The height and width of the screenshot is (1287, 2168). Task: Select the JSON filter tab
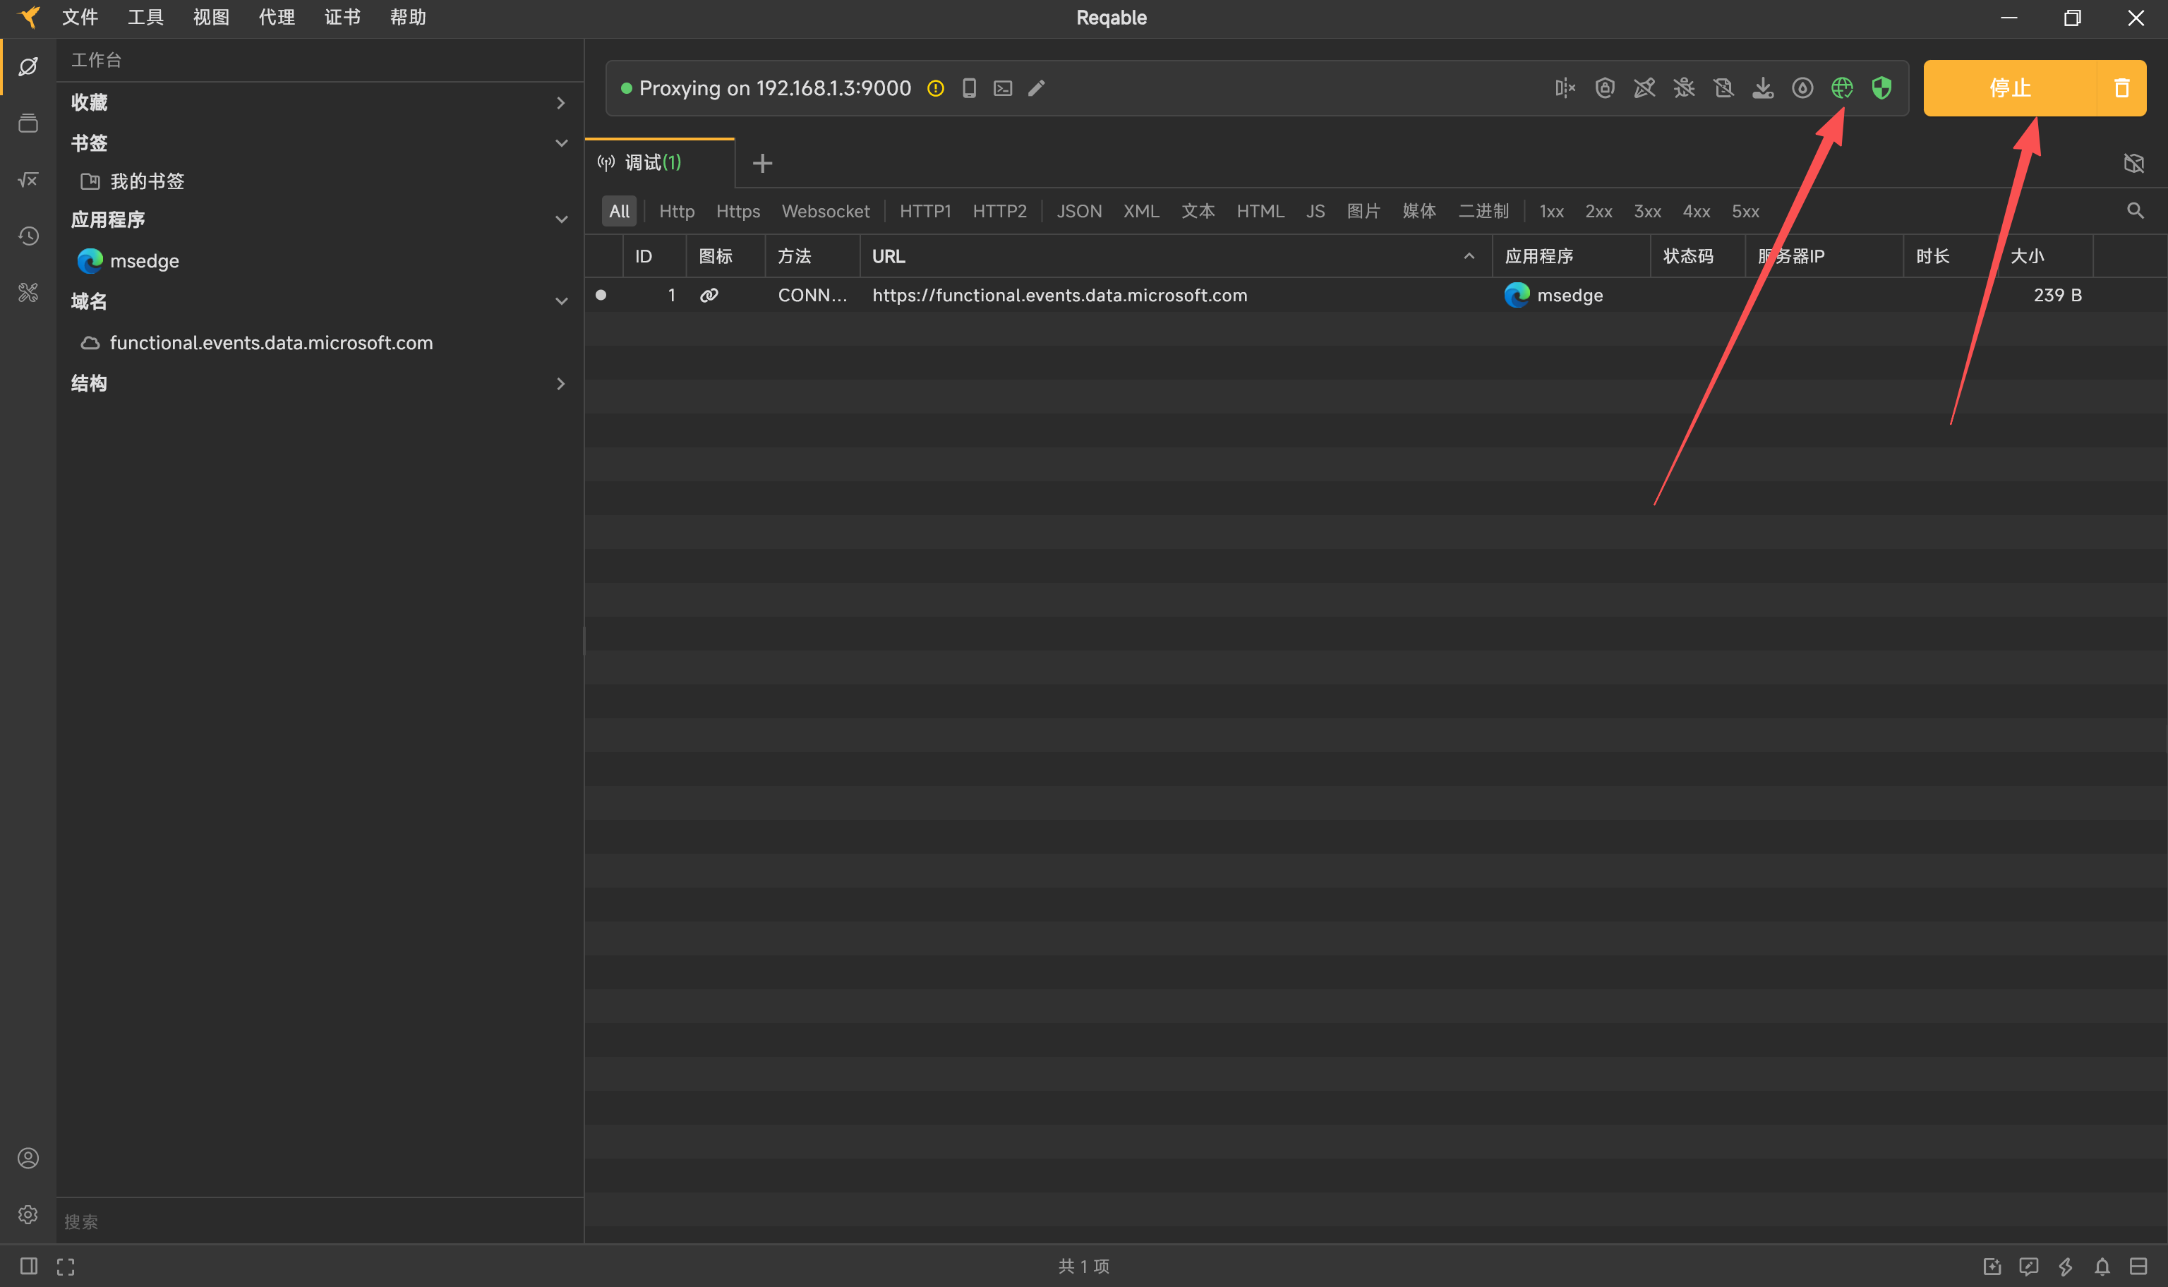pos(1079,211)
